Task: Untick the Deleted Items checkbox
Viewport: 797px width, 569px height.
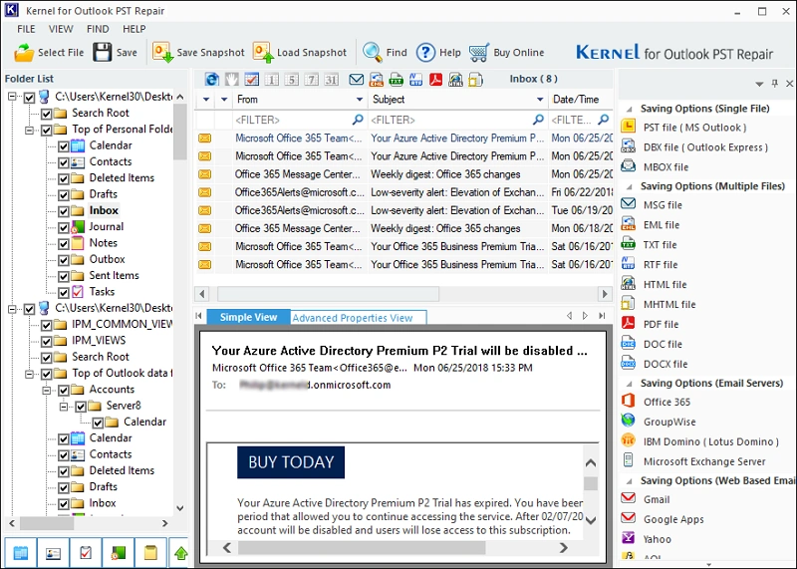Action: [64, 178]
